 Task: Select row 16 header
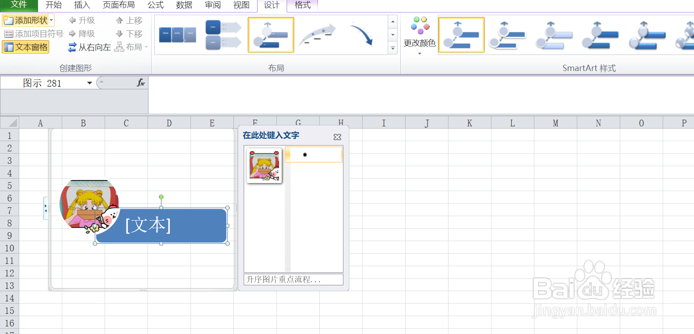(9, 323)
